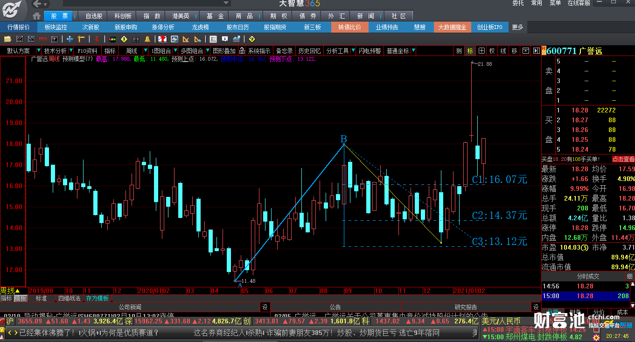Open the 股 票 top tab
The width and height of the screenshot is (635, 342).
point(60,15)
